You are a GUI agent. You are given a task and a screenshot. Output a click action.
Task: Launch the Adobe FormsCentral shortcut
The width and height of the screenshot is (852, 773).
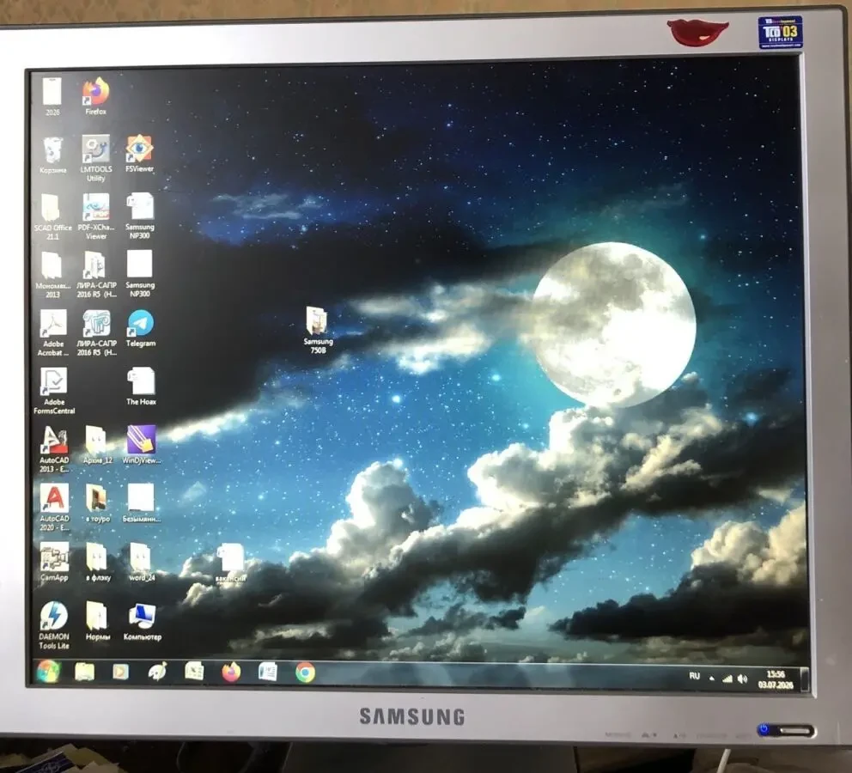[54, 391]
